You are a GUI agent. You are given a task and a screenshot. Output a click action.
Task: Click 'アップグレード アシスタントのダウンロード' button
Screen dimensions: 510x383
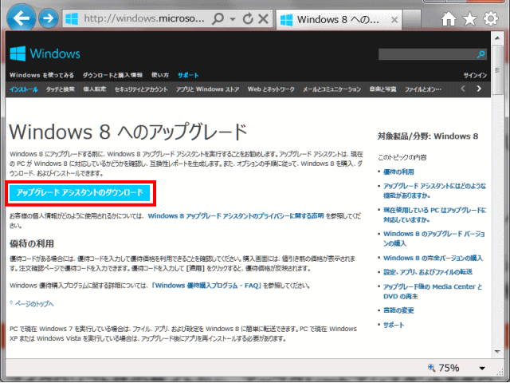(80, 193)
